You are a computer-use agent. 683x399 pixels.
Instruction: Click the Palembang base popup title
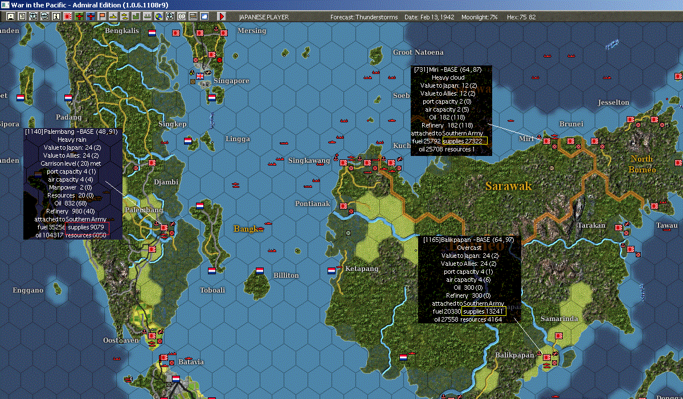tap(71, 131)
